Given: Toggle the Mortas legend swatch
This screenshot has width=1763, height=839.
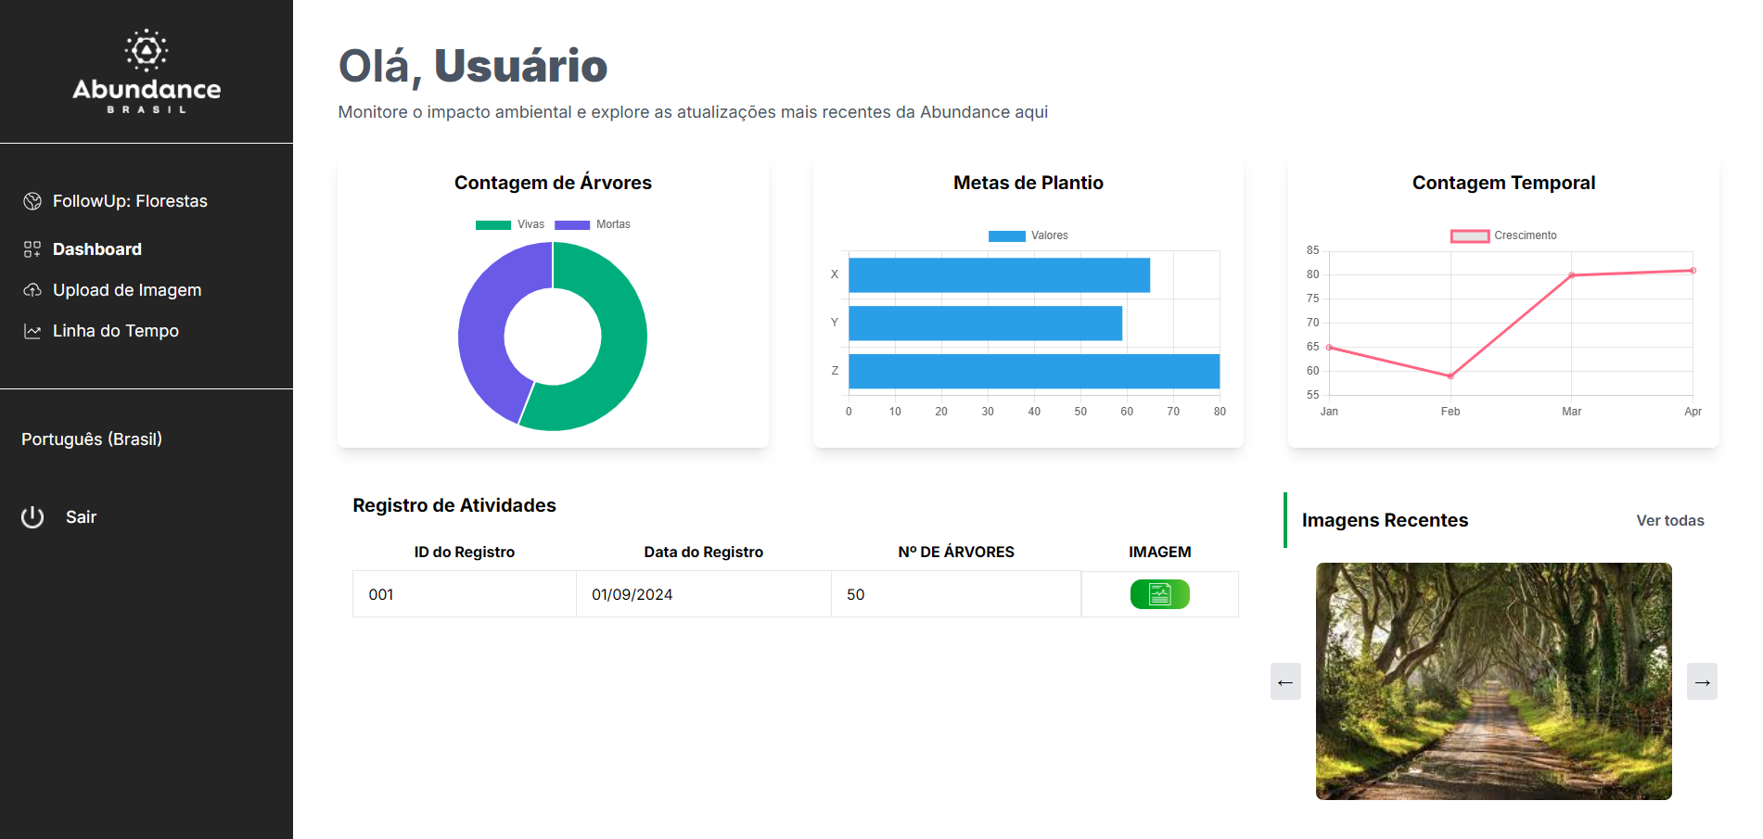Looking at the screenshot, I should click(572, 224).
